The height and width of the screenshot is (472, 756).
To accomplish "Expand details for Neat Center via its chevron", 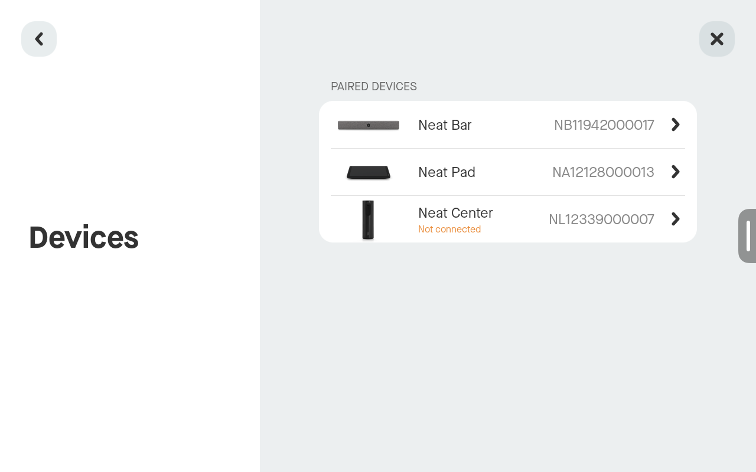I will (x=675, y=219).
